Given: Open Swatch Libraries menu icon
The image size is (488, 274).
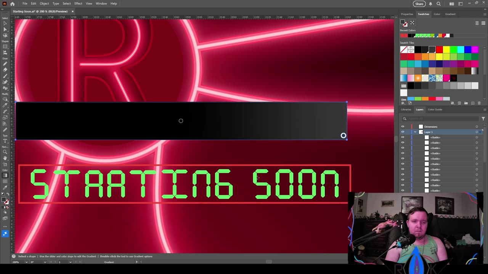Looking at the screenshot, I should point(404,103).
